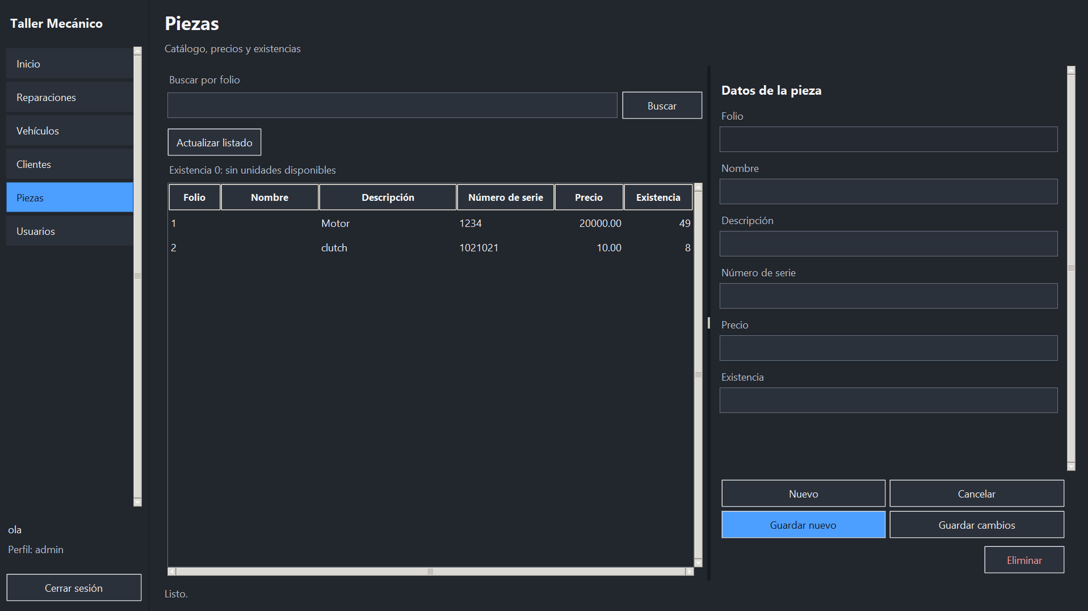Sort by Descripción column header
This screenshot has width=1088, height=611.
388,197
